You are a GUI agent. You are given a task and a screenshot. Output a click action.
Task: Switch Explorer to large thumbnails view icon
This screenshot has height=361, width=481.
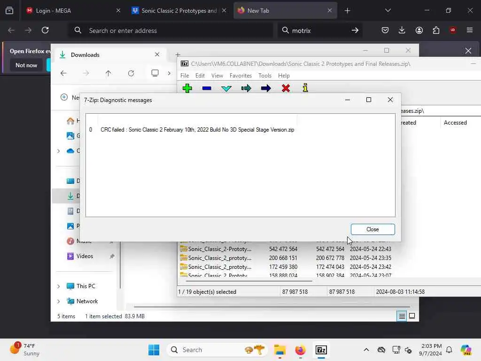click(x=412, y=316)
